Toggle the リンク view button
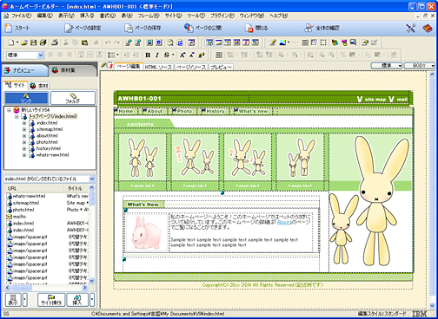The height and width of the screenshot is (319, 438). coord(26,98)
